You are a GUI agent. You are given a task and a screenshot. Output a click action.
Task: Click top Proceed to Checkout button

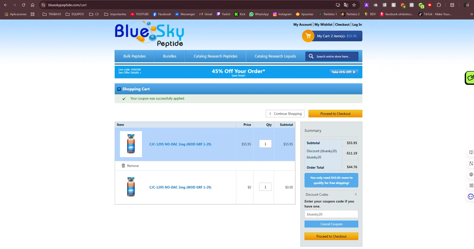click(335, 113)
